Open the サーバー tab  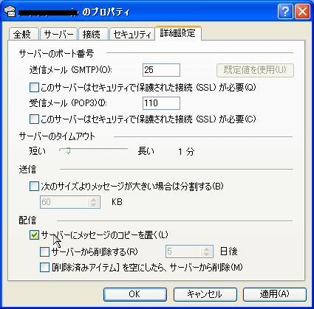58,34
